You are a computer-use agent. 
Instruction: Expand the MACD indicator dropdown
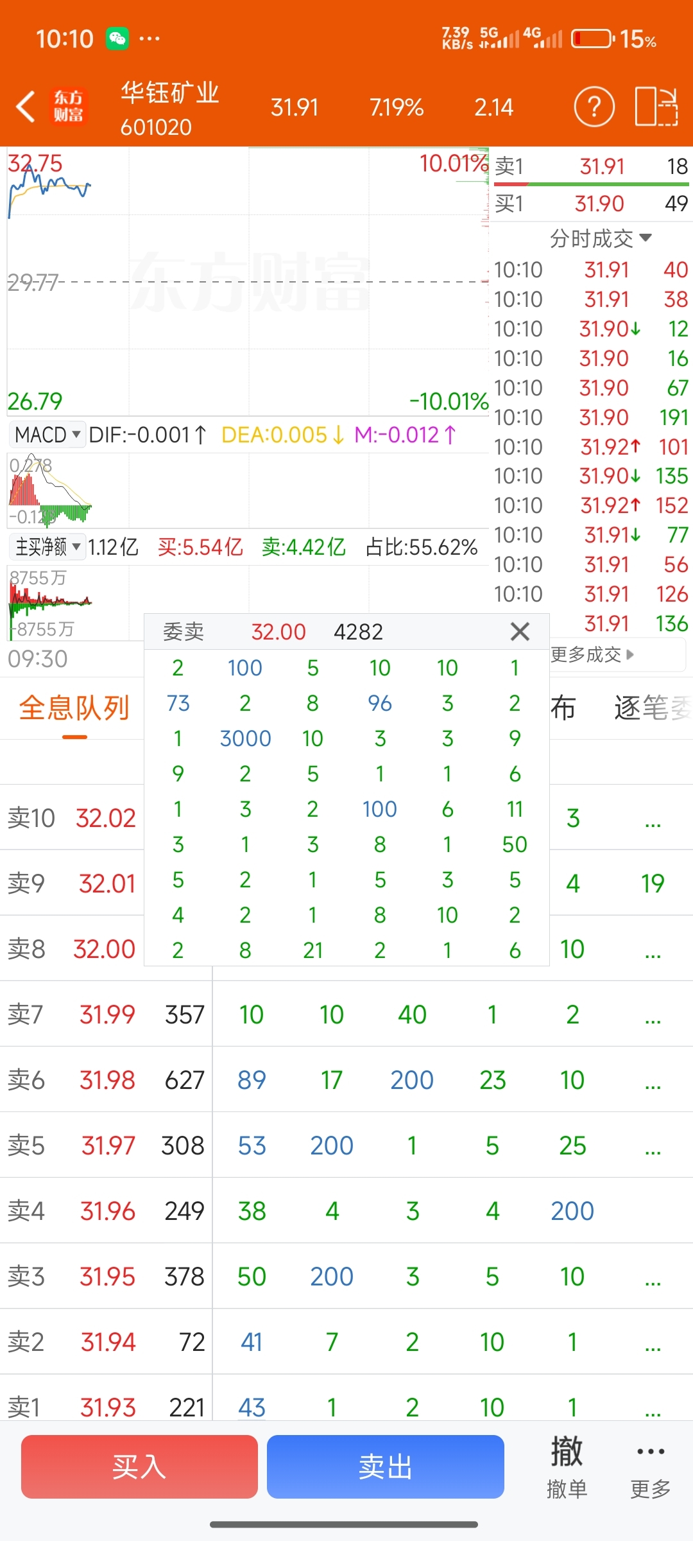coord(47,435)
